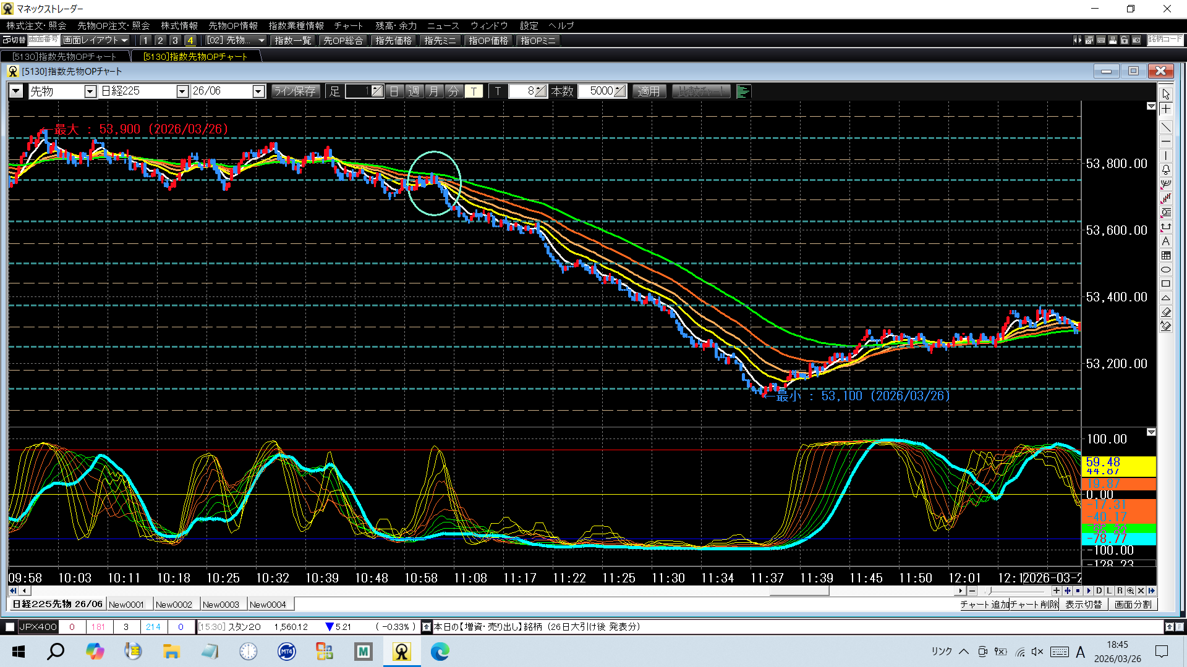Select the text annotation A tool
Viewport: 1187px width, 667px height.
1165,241
